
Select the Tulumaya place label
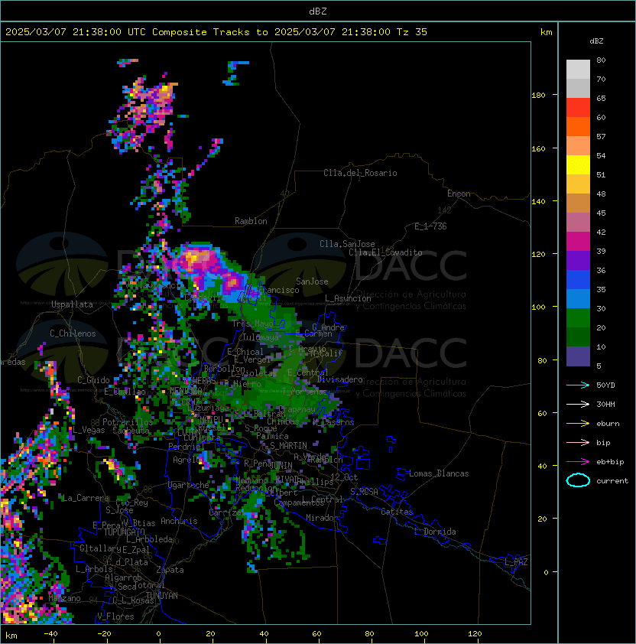pyautogui.click(x=261, y=337)
